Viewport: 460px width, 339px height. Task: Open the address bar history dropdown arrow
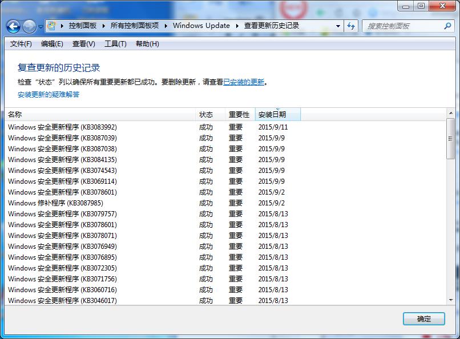pos(338,26)
